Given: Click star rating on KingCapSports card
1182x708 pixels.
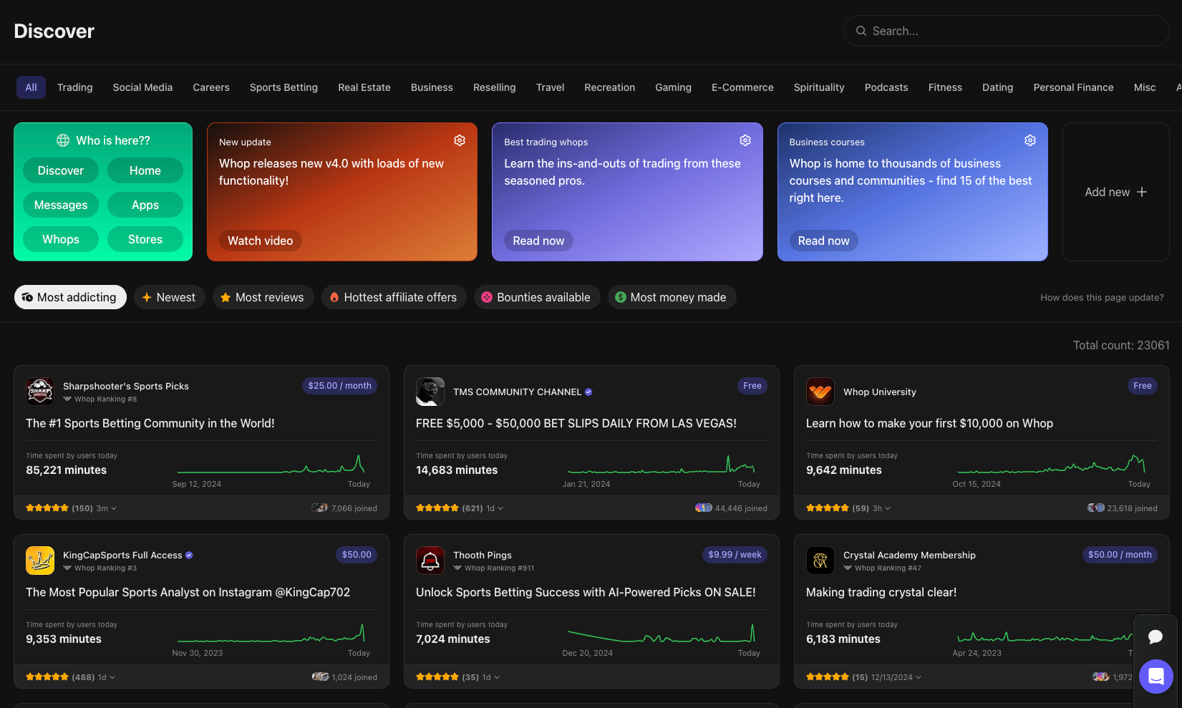Looking at the screenshot, I should 47,677.
